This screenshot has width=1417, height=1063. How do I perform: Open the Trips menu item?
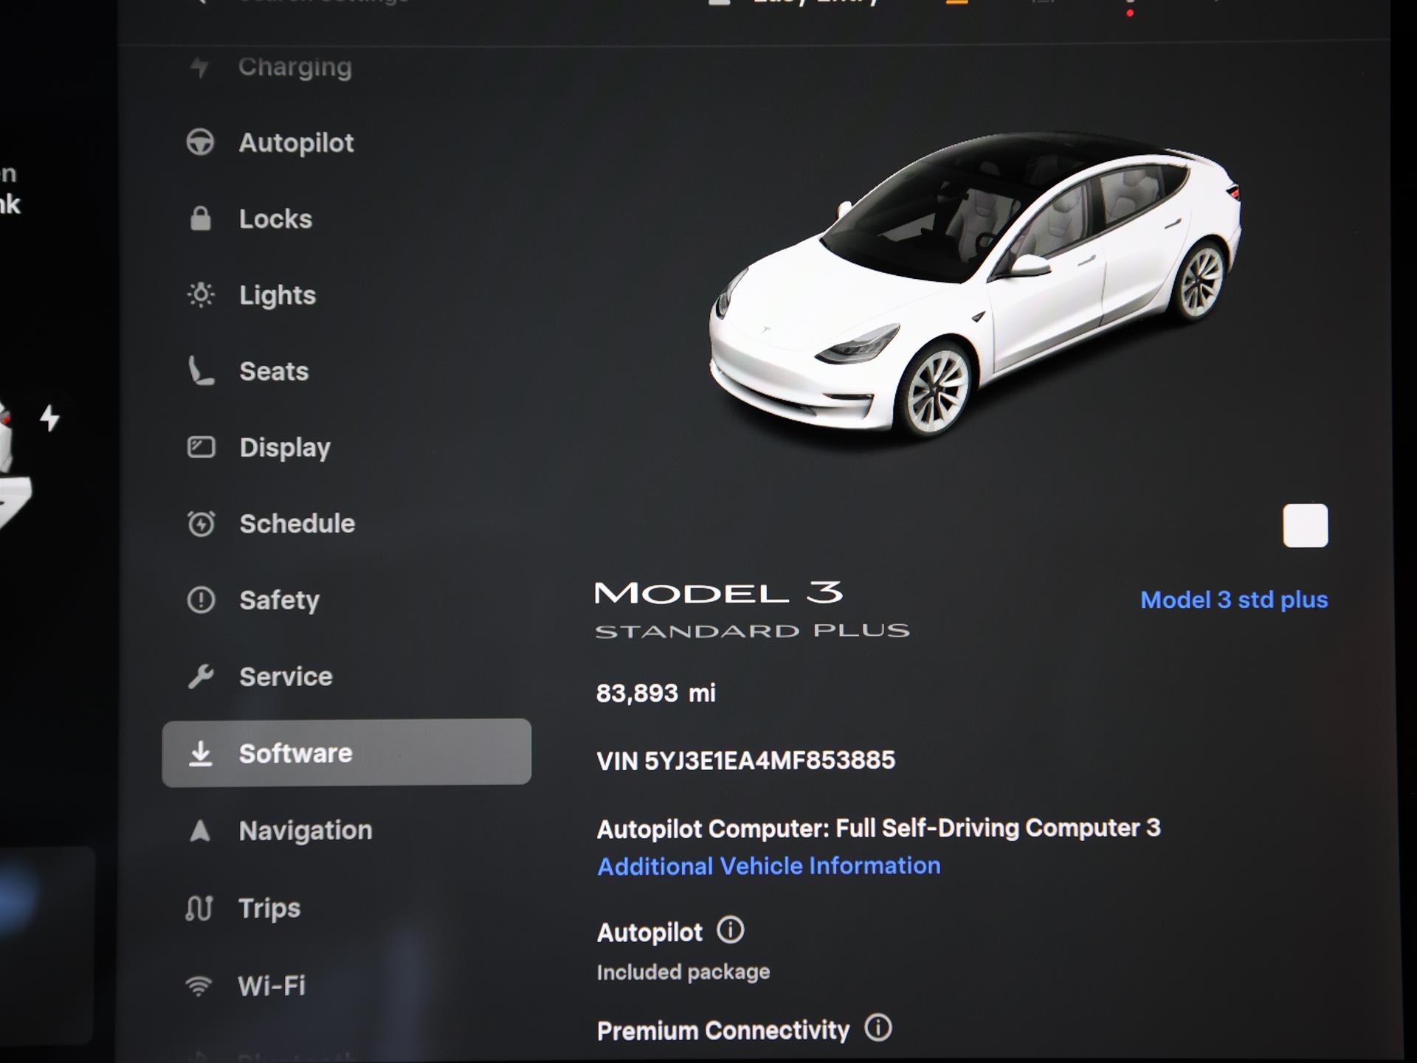click(269, 908)
